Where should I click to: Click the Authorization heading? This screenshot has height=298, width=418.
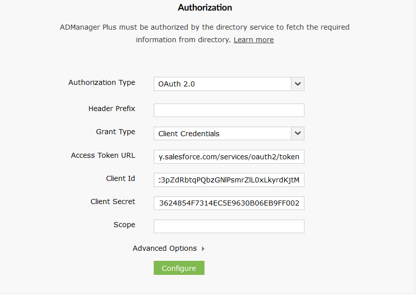click(x=204, y=8)
